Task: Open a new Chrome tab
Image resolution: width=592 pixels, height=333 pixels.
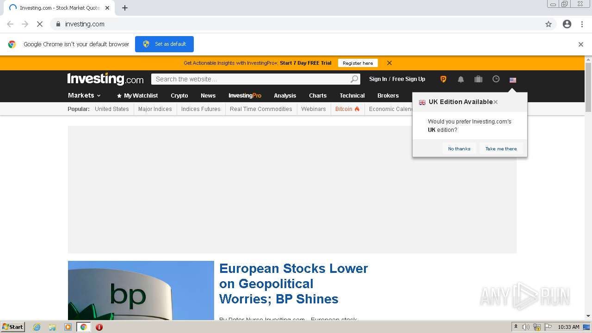Action: point(125,8)
